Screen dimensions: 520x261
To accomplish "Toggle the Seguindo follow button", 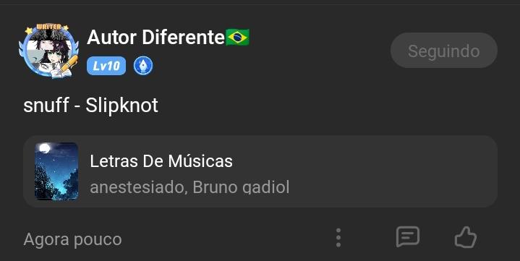I will click(444, 51).
